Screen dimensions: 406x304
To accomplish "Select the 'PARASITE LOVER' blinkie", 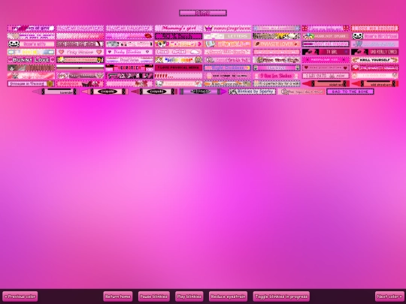I will (277, 44).
